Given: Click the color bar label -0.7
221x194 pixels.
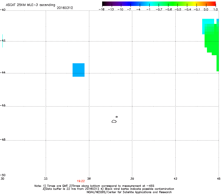Looking at the screenshot, I should coord(159,10).
